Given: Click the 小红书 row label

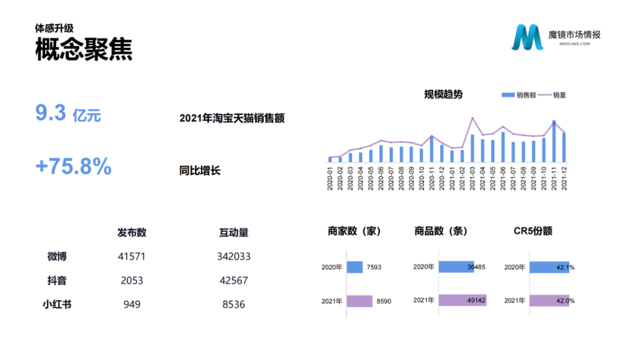Looking at the screenshot, I should coord(57,304).
